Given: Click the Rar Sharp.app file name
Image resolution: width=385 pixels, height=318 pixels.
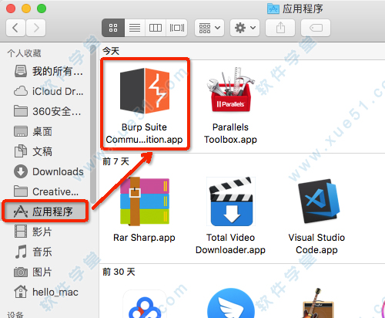Looking at the screenshot, I should point(144,238).
